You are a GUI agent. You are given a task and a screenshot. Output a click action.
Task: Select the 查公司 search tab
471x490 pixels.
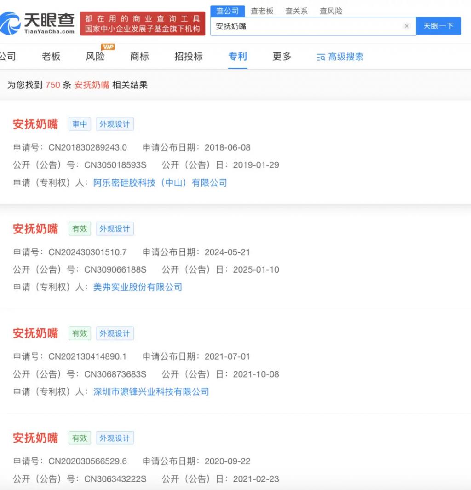(x=227, y=11)
